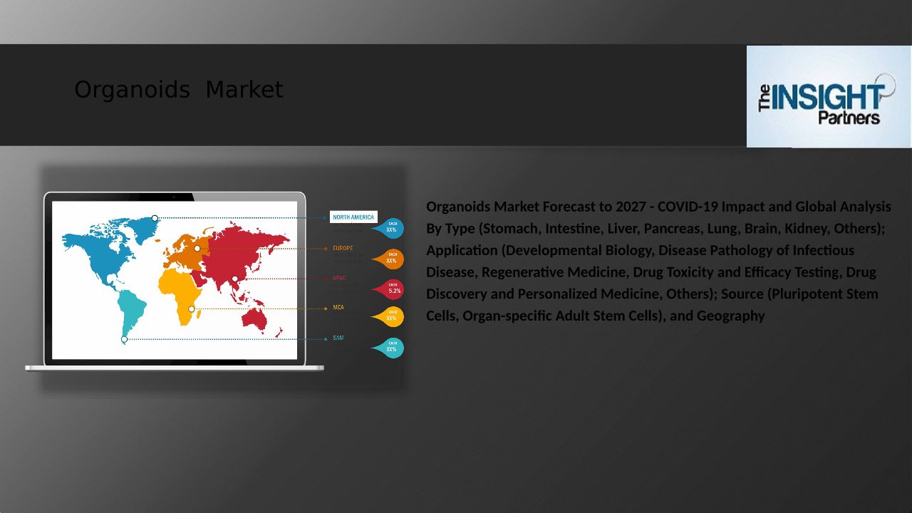
Task: Click the yellow MEA CAGR bubble
Action: pos(390,316)
